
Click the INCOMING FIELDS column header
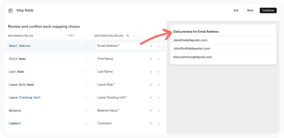[x=20, y=36]
